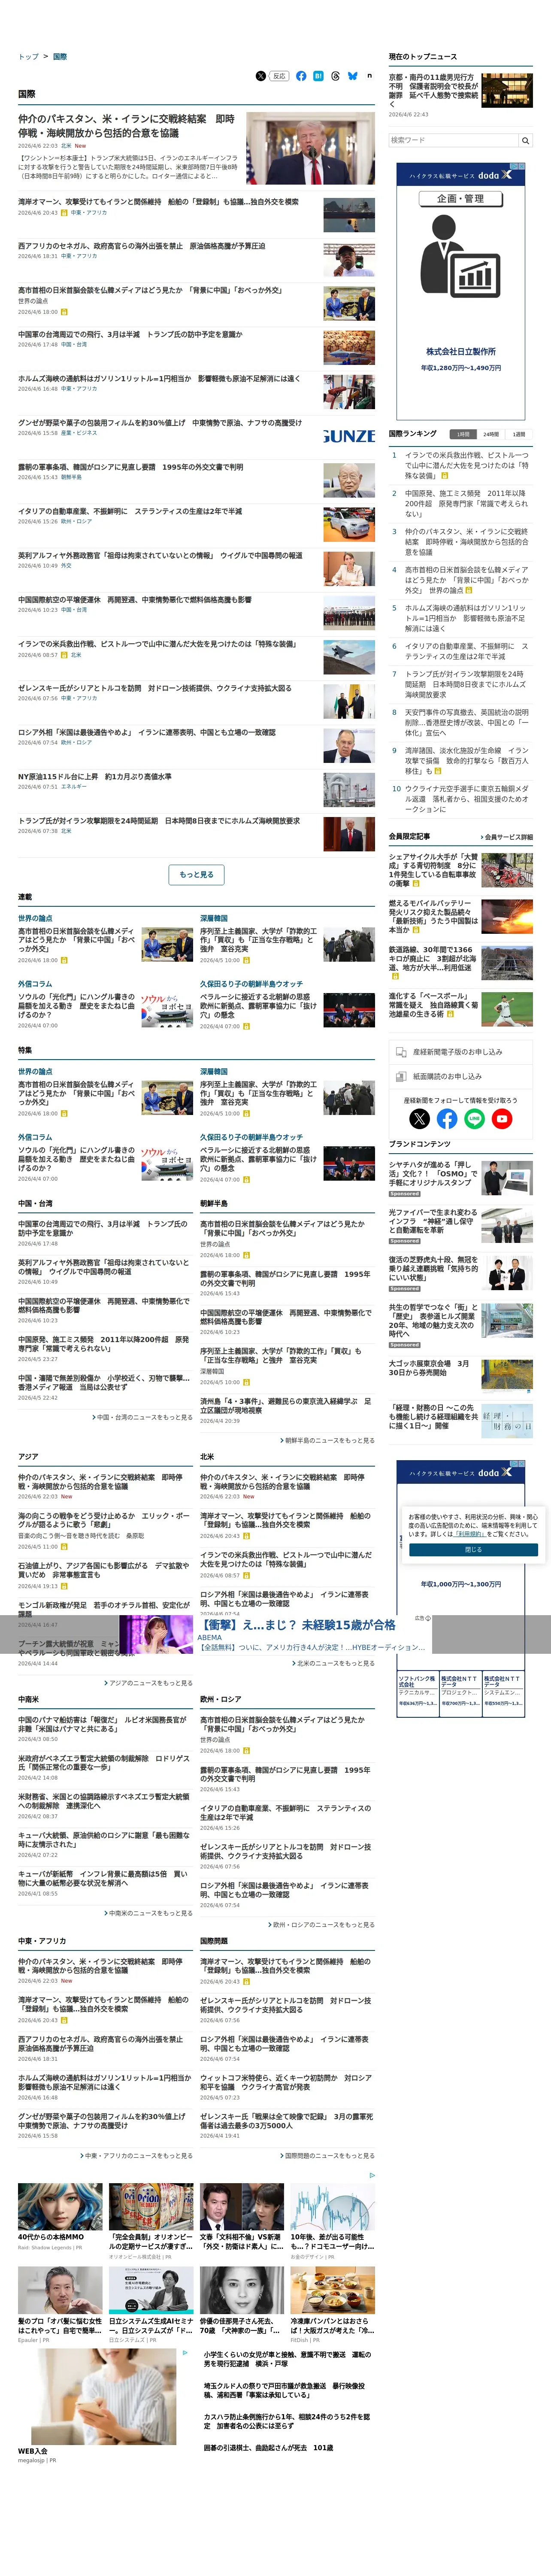Open the headline 仲介のパキスタン、米・イランに交戦終結案 at top
The image size is (551, 2576).
pos(126,125)
